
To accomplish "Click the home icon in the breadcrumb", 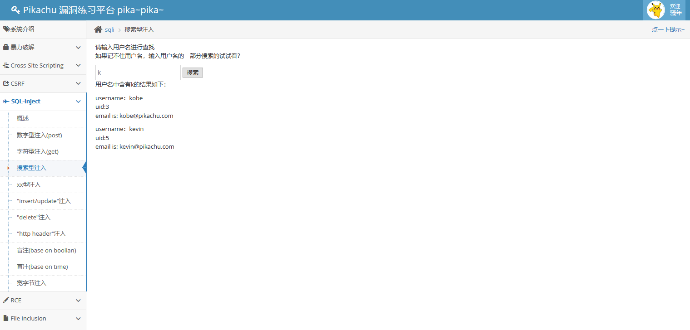I will [98, 29].
